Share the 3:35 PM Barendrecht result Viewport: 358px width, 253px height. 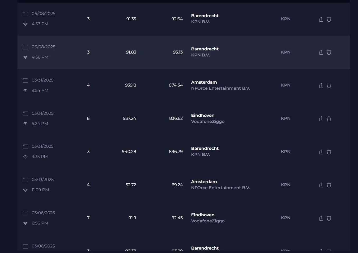point(321,152)
